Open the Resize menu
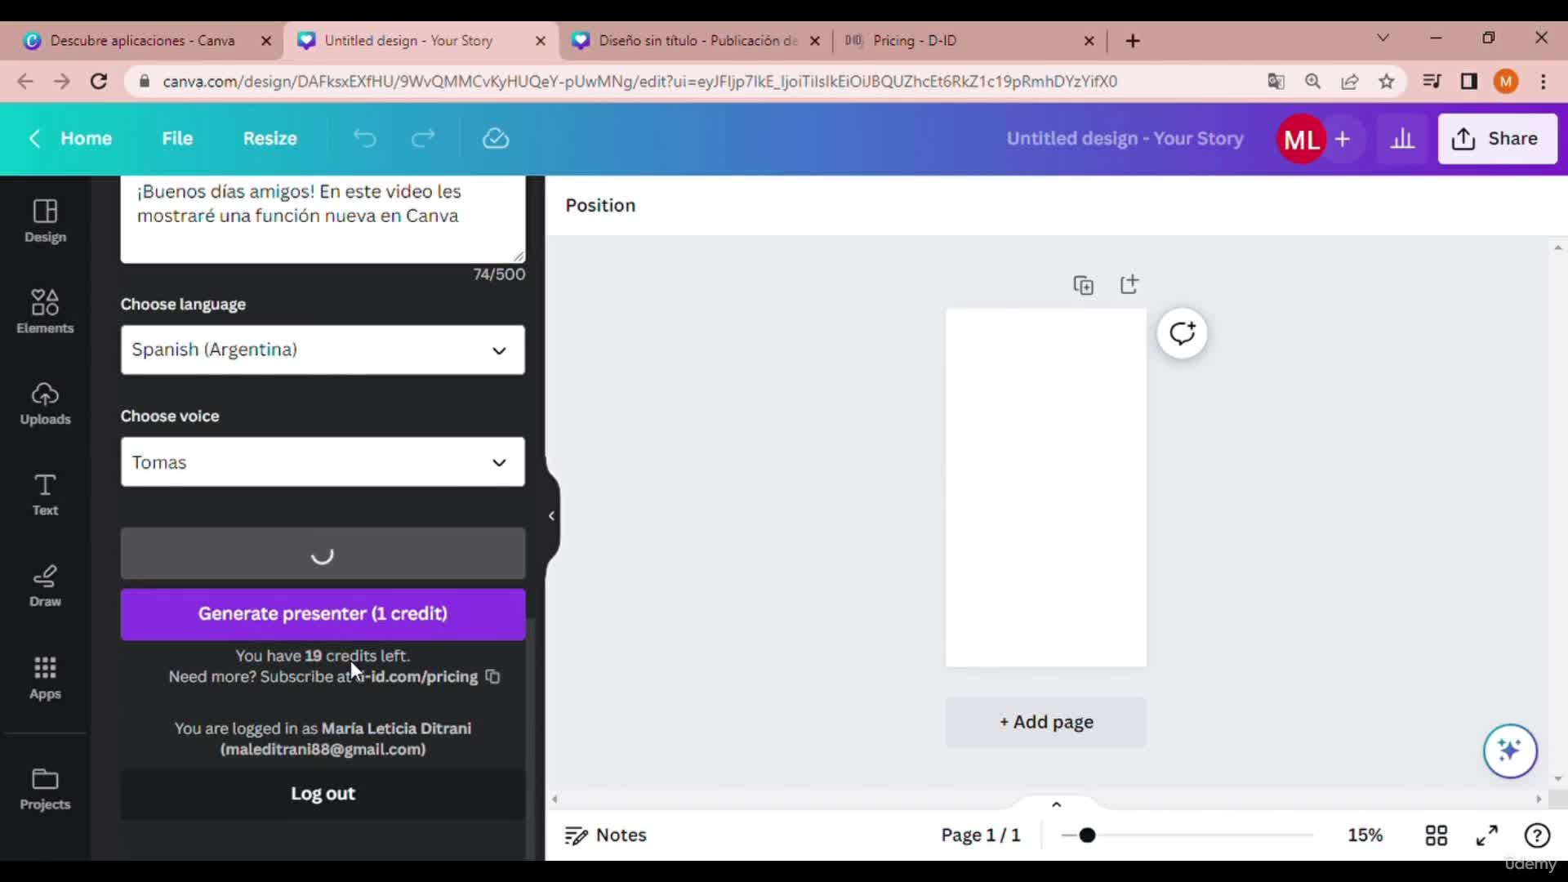Viewport: 1568px width, 882px height. tap(269, 139)
